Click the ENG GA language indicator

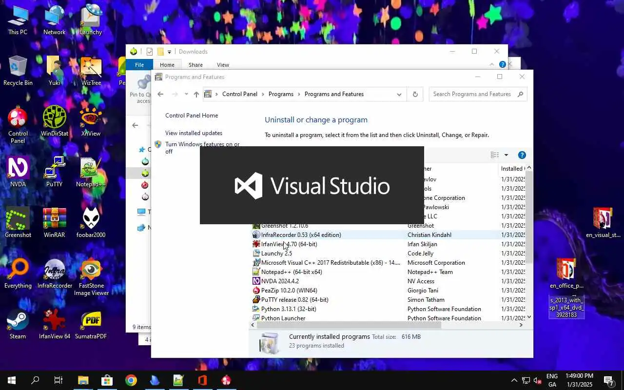(552, 380)
